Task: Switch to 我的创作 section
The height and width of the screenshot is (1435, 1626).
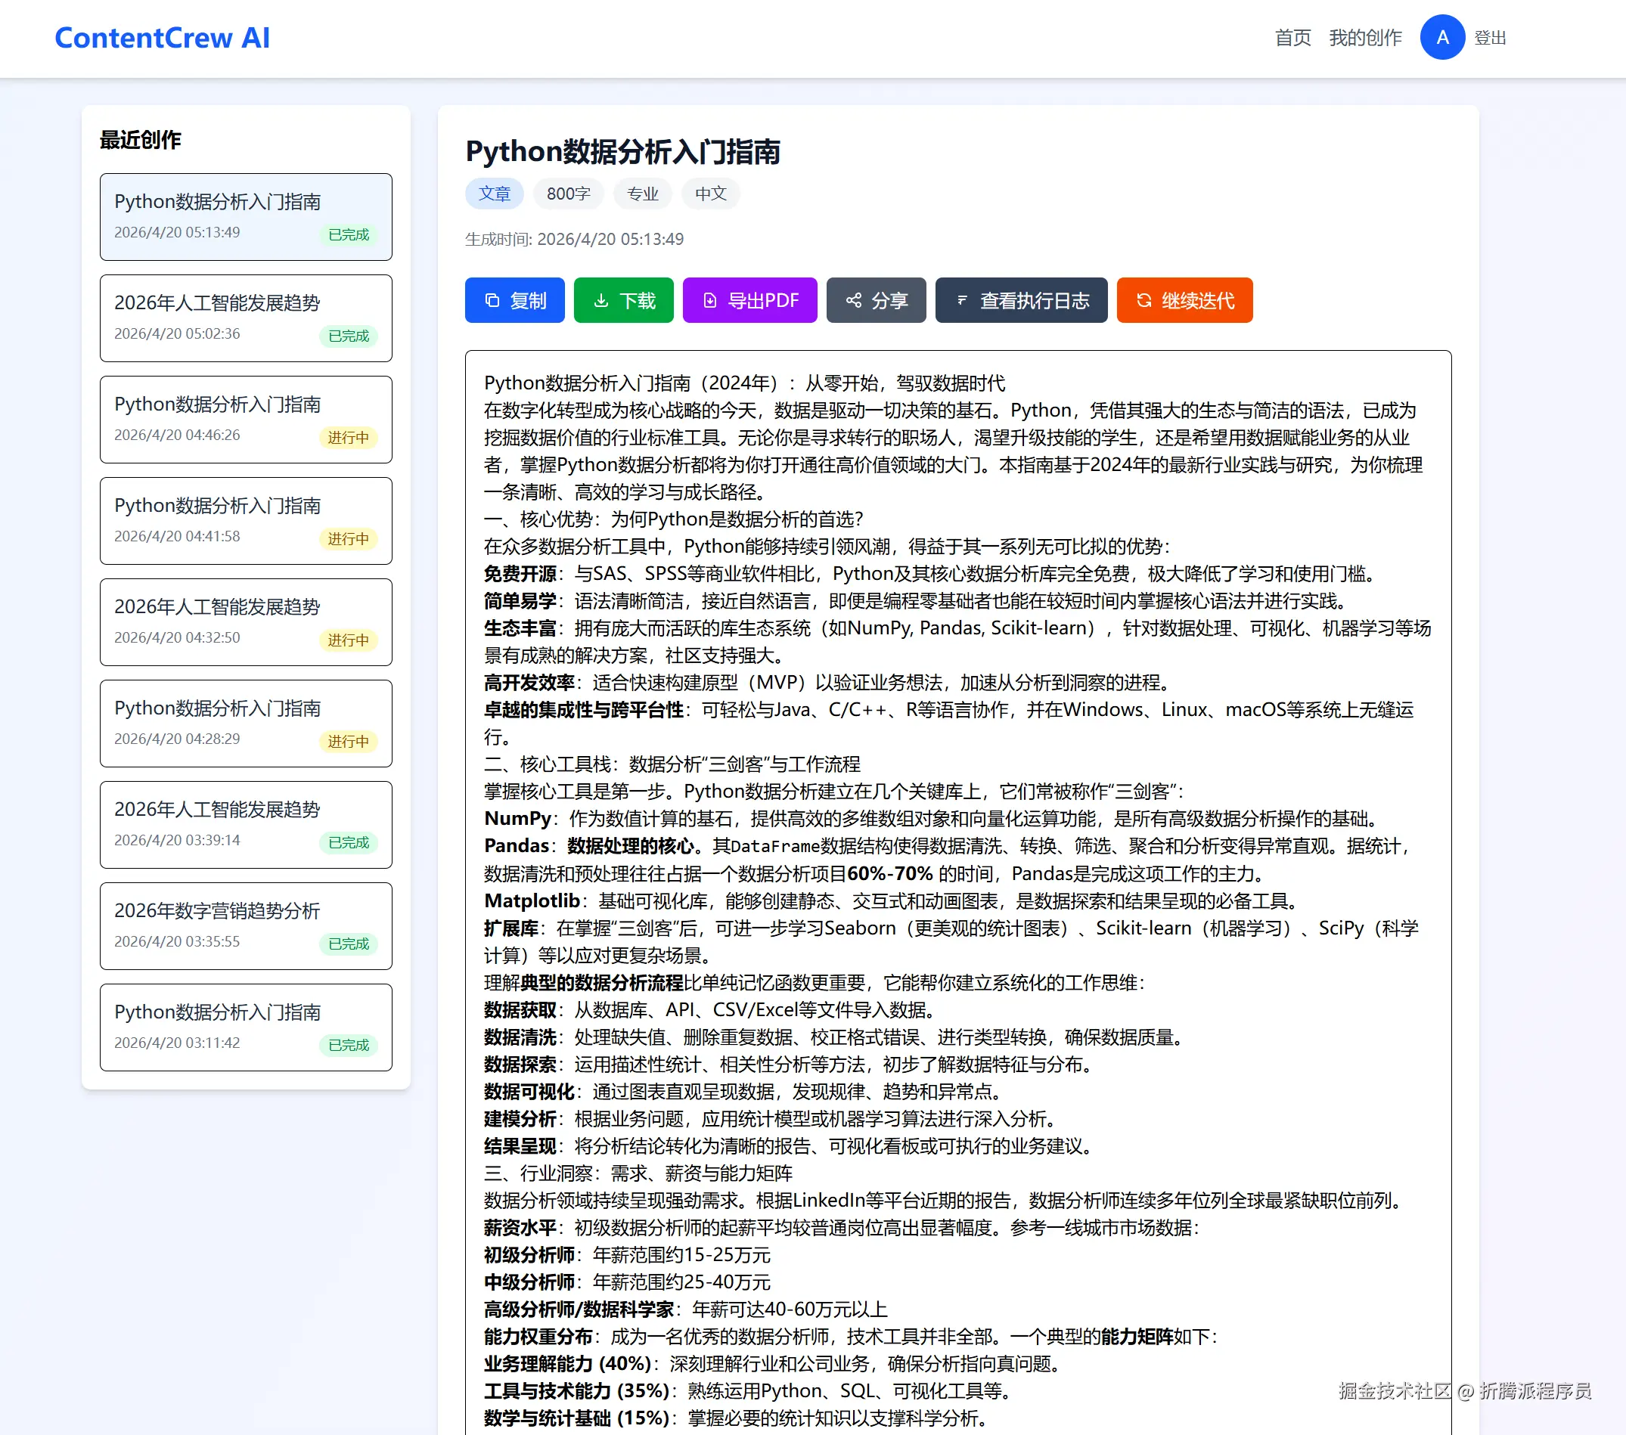Action: coord(1366,36)
